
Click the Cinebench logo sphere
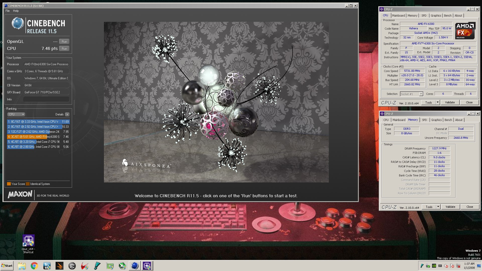click(x=18, y=24)
